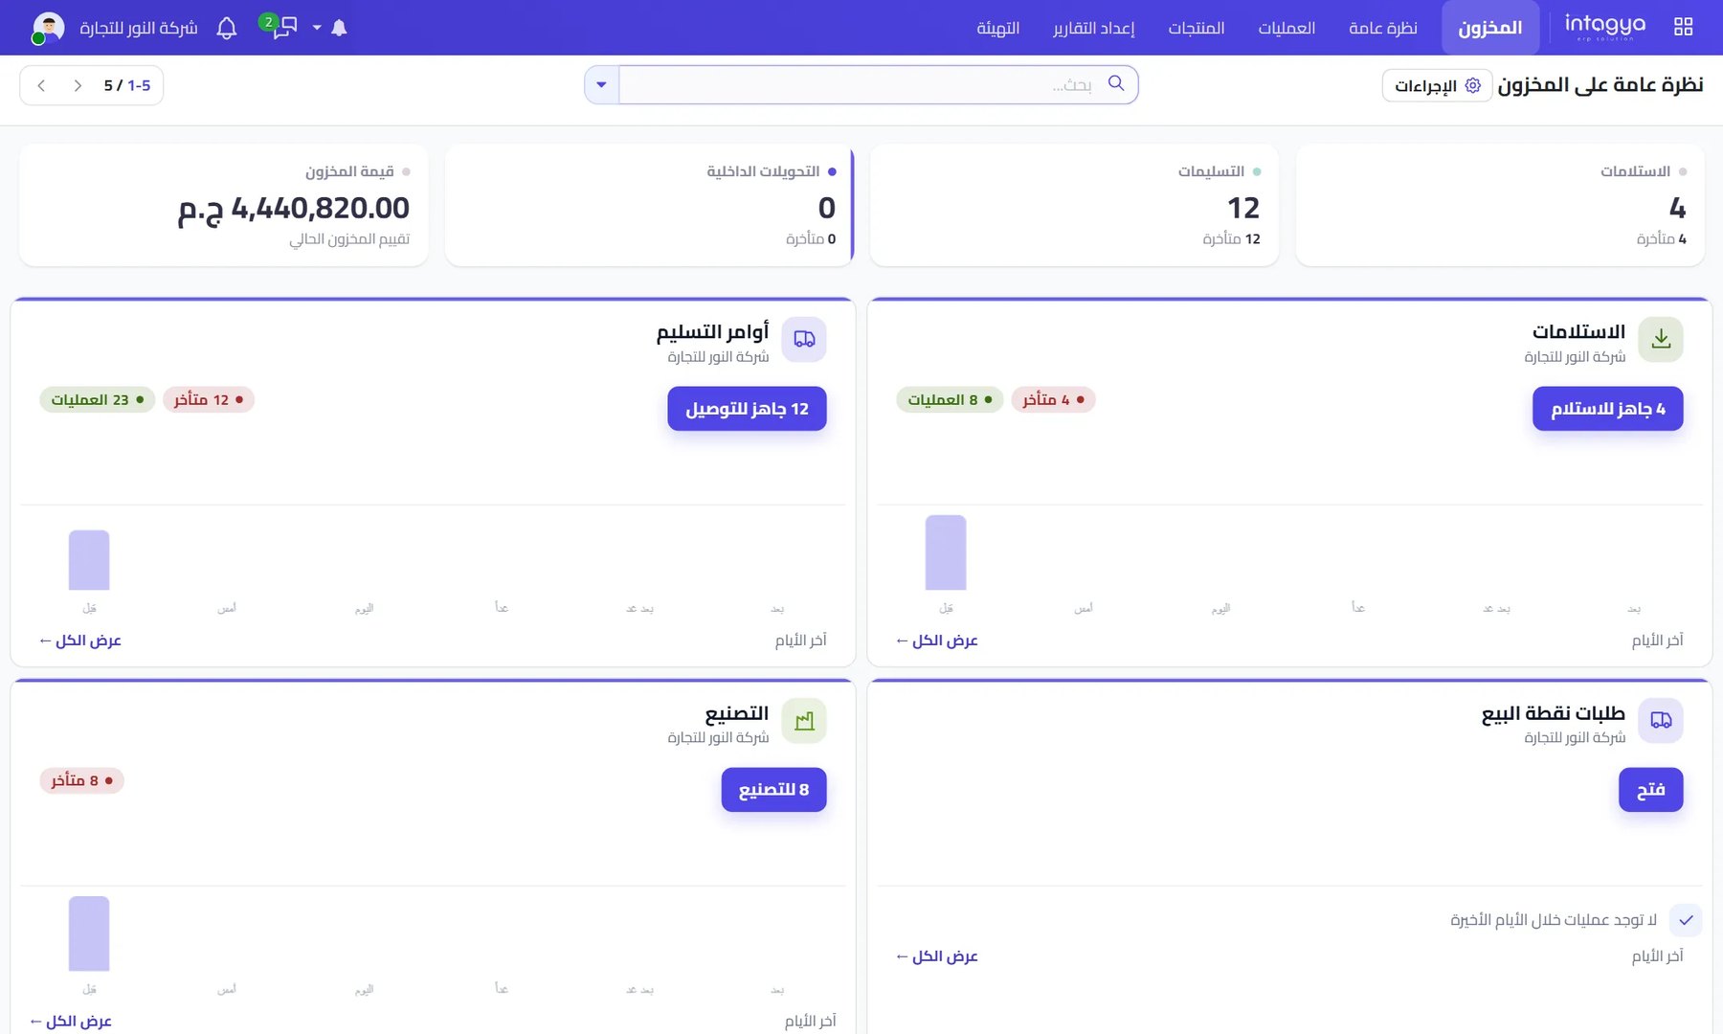The image size is (1723, 1034).
Task: Click the user avatar icon
Action: [49, 27]
